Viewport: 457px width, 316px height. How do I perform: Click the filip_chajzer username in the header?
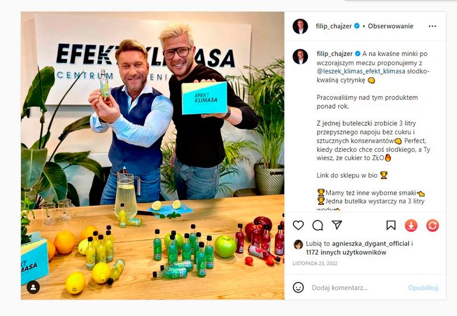point(334,26)
